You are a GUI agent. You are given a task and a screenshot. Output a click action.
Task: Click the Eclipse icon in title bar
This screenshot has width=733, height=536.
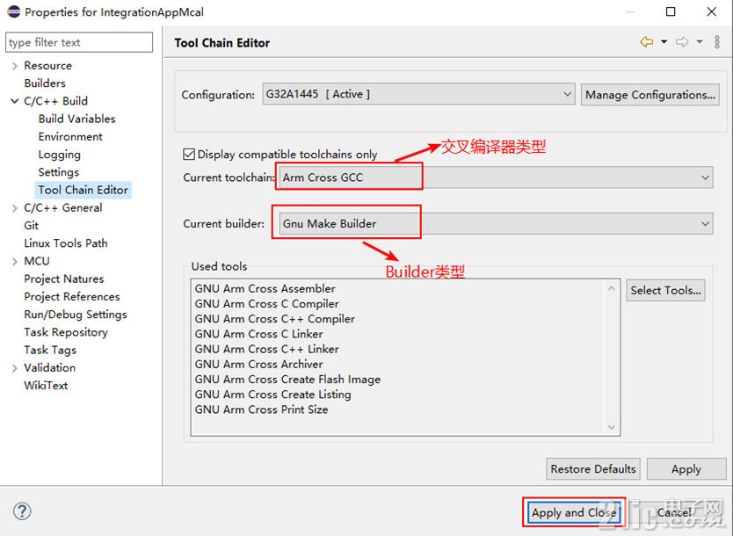tap(13, 11)
